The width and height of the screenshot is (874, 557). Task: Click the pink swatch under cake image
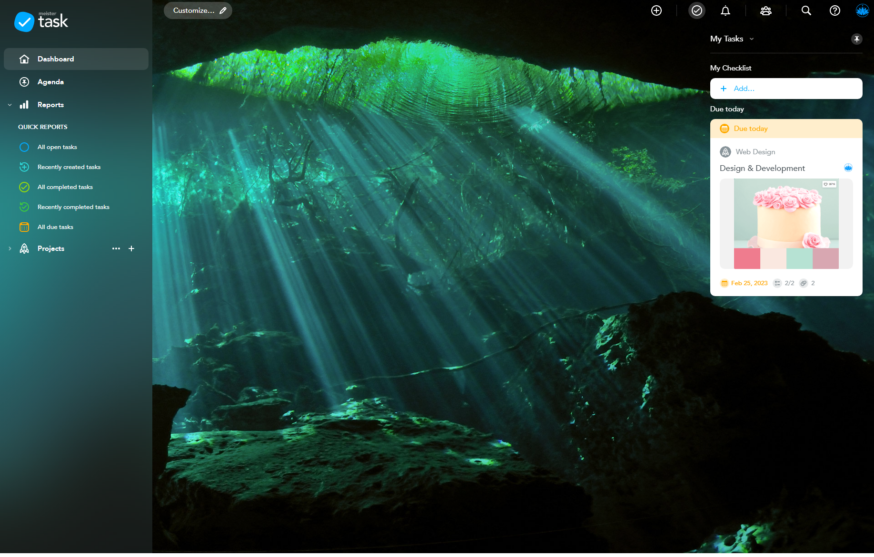click(x=747, y=259)
